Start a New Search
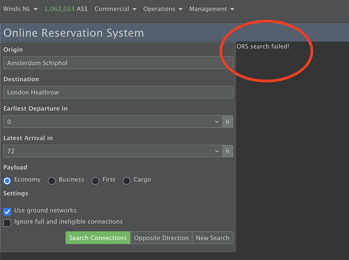 [x=212, y=238]
